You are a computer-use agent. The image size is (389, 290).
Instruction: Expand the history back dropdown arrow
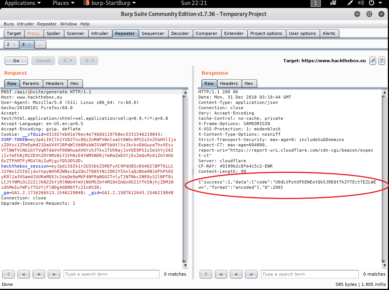point(71,61)
